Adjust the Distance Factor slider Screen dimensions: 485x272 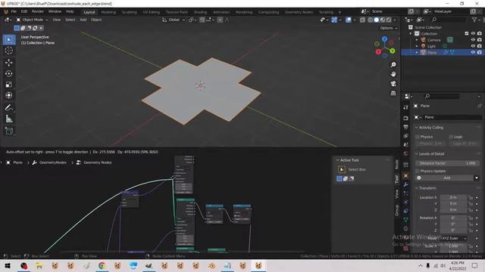coord(447,163)
